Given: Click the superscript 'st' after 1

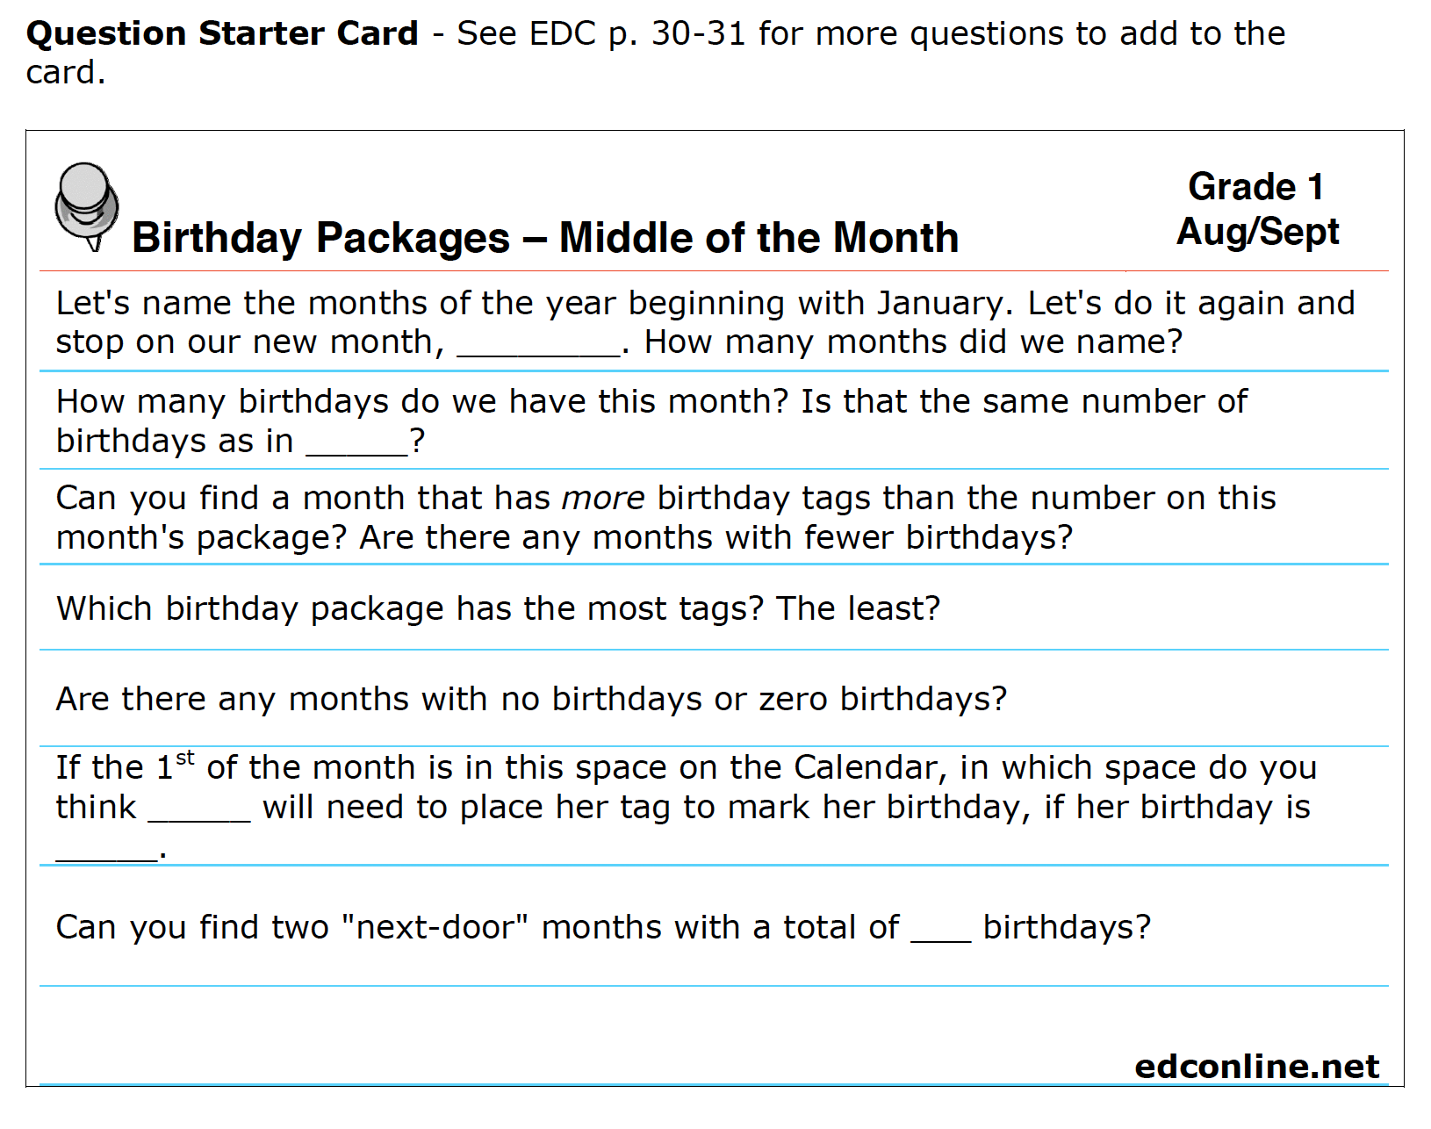Looking at the screenshot, I should [x=184, y=758].
